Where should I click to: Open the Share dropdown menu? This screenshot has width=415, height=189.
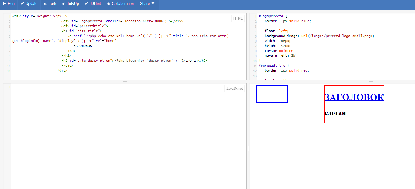coord(147,4)
